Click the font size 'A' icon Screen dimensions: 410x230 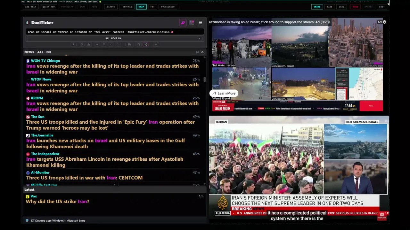[x=73, y=44]
